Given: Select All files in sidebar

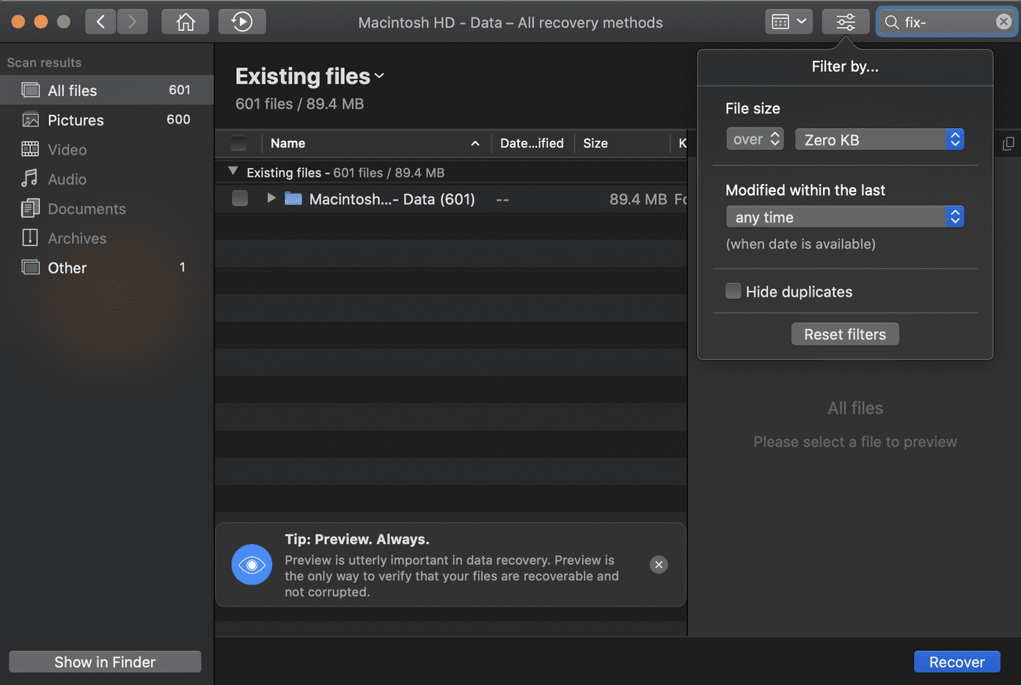Looking at the screenshot, I should pos(106,90).
